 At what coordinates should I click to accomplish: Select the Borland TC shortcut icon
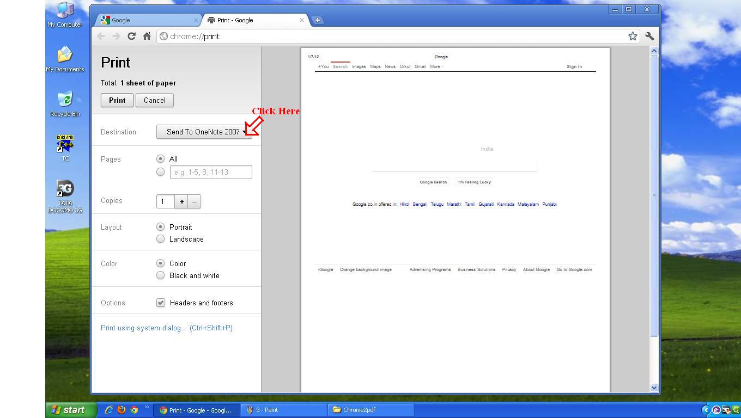click(65, 148)
